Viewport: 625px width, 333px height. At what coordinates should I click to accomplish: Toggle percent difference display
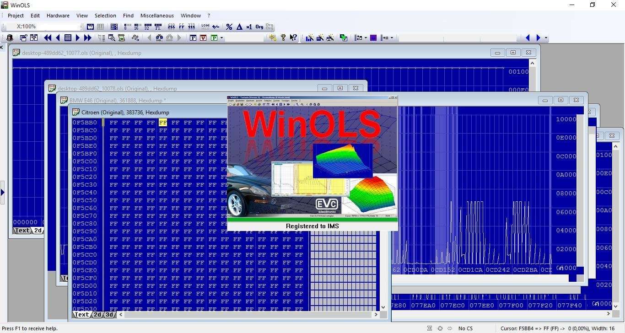coord(229,27)
